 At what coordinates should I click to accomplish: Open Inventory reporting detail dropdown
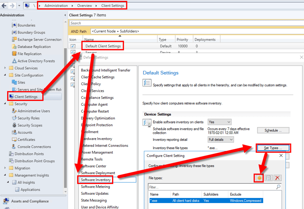pyautogui.click(x=220, y=140)
